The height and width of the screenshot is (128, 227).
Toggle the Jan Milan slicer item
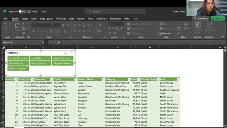(40, 58)
